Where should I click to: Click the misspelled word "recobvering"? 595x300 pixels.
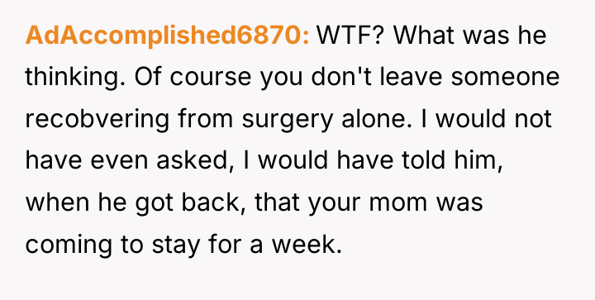pyautogui.click(x=98, y=119)
